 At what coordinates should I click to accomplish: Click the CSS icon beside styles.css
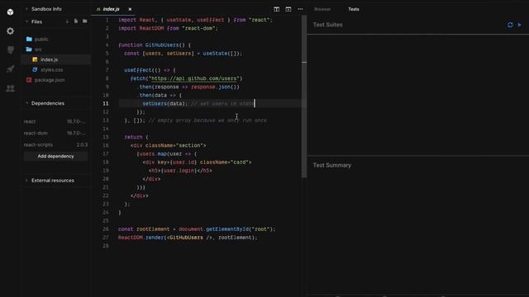(x=35, y=69)
